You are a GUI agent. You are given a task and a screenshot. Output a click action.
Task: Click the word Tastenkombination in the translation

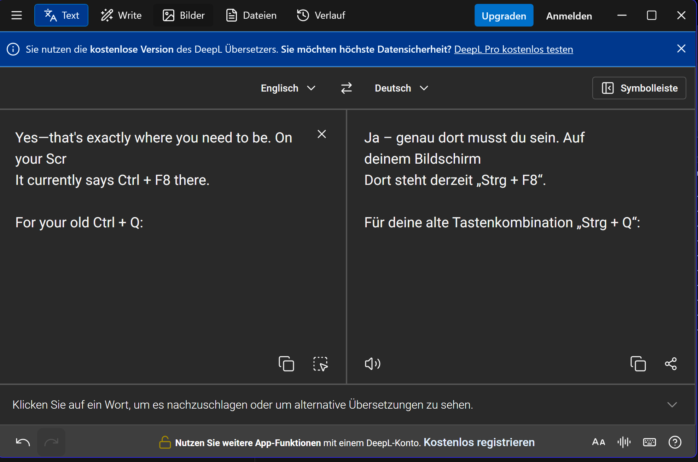pyautogui.click(x=513, y=223)
